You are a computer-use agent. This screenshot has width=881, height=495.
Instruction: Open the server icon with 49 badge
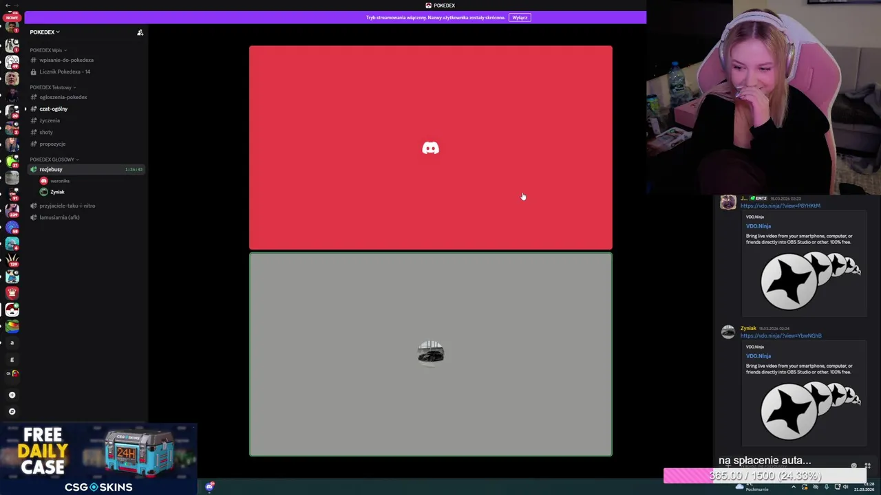coord(12,62)
